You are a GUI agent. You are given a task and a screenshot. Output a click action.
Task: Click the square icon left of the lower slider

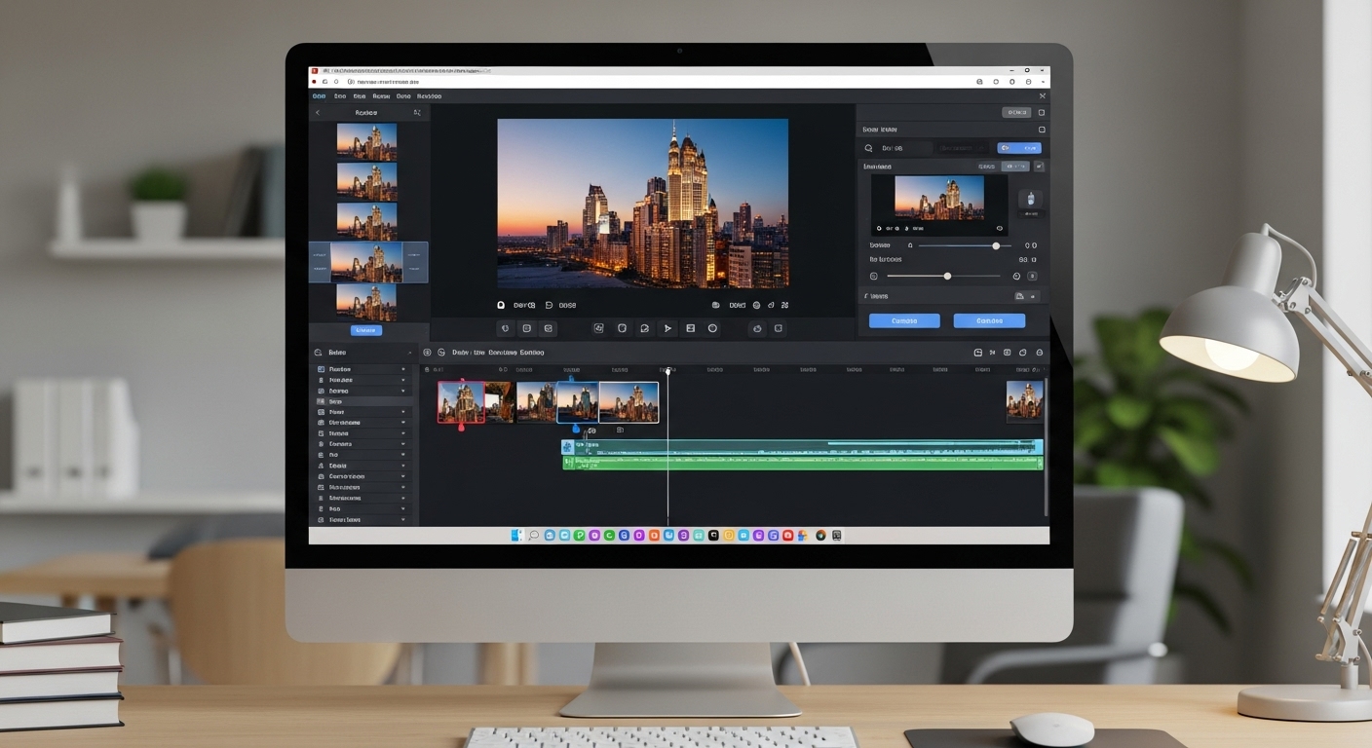[873, 277]
